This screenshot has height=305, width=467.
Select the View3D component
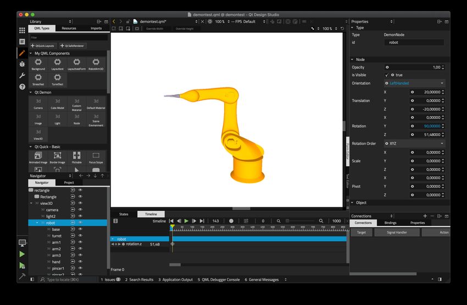(38, 134)
